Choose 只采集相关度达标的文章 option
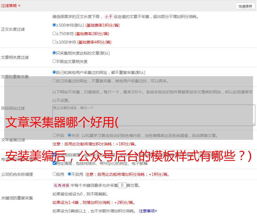This screenshot has width=257, height=216. point(54,53)
